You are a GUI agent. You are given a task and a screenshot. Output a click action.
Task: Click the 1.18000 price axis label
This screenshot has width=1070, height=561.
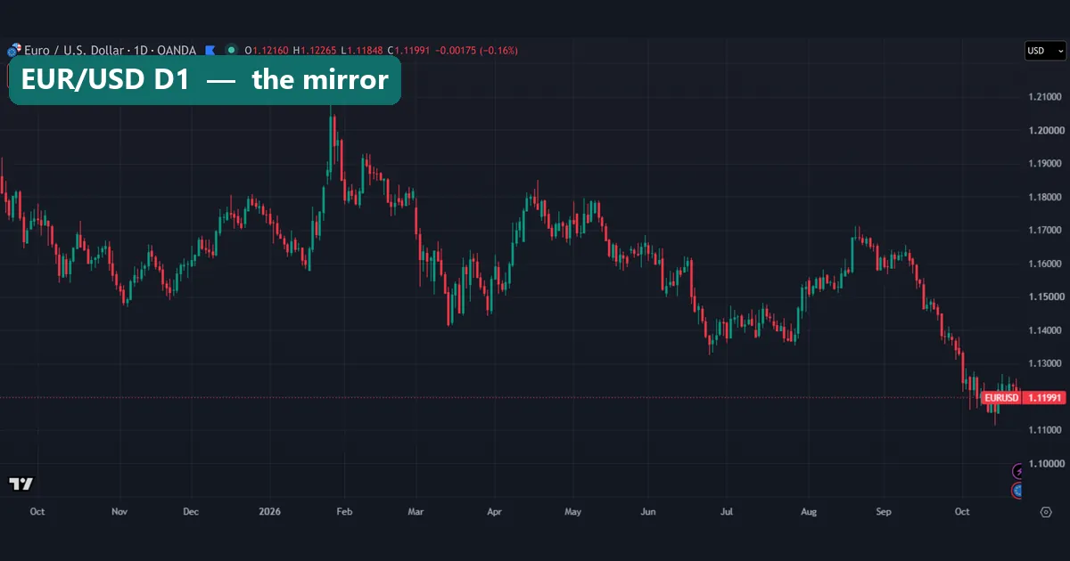[1043, 197]
